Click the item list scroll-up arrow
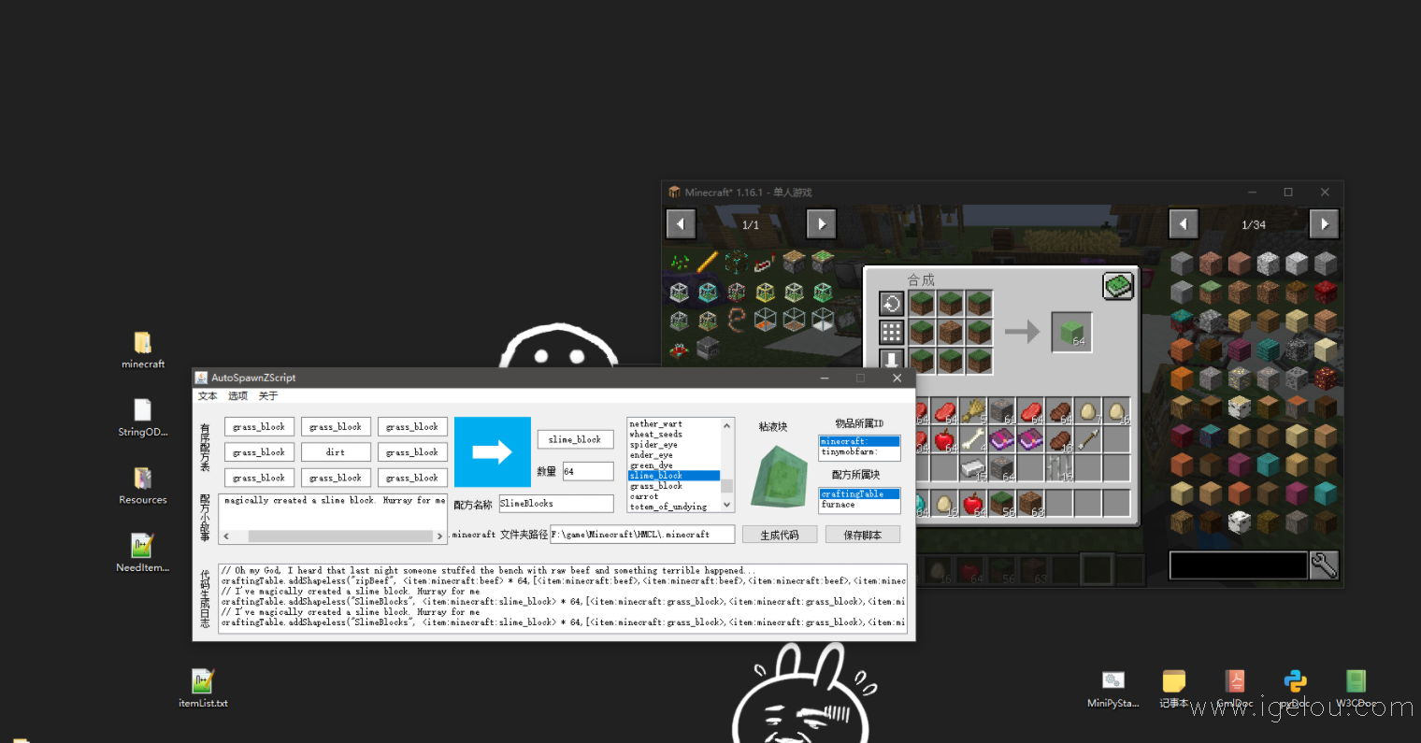Viewport: 1421px width, 743px height. tap(727, 425)
